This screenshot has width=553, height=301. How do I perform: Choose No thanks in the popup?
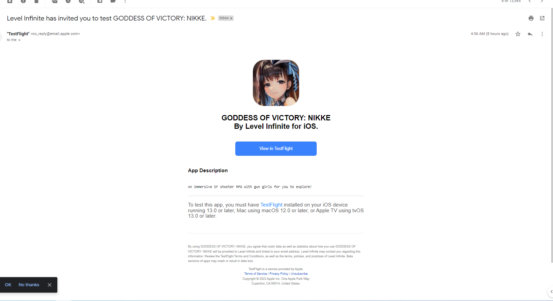pyautogui.click(x=29, y=285)
